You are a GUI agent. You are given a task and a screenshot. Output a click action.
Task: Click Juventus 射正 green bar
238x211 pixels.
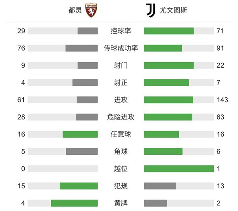pyautogui.click(x=166, y=83)
